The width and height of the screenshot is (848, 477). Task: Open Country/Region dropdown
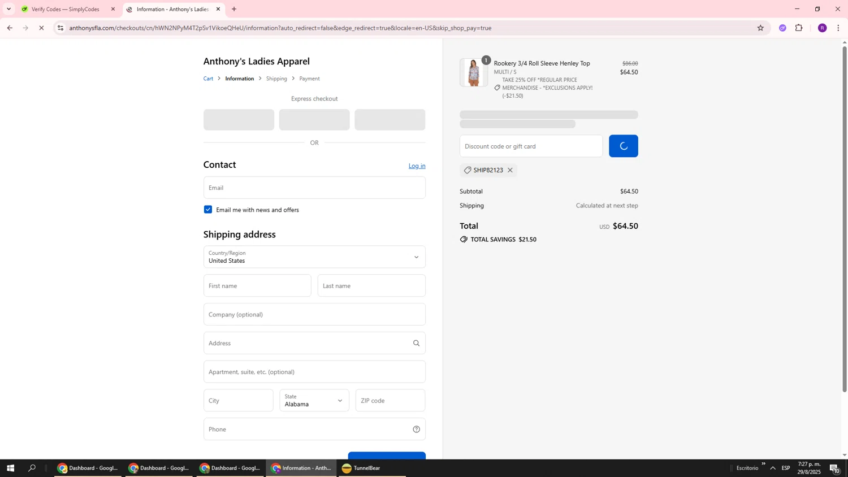[x=314, y=257]
